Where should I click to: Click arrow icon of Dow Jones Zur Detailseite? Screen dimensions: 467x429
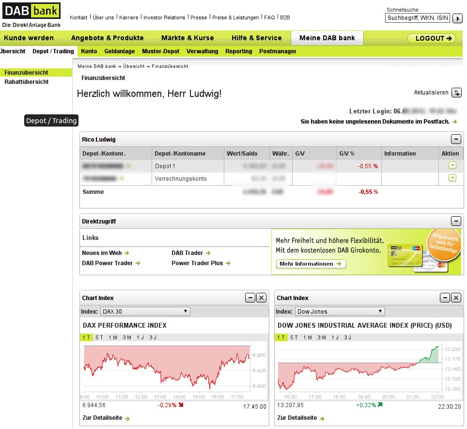tap(322, 418)
